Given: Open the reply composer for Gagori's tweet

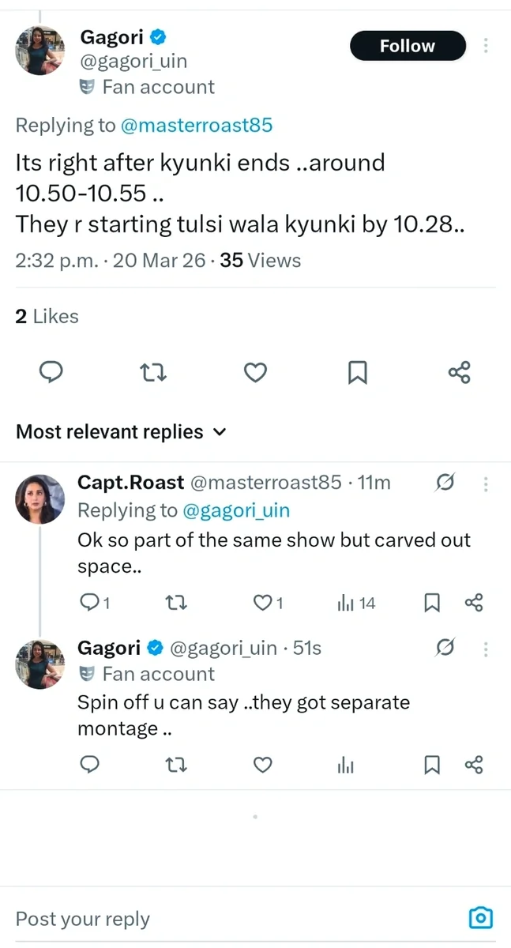Looking at the screenshot, I should 51,372.
